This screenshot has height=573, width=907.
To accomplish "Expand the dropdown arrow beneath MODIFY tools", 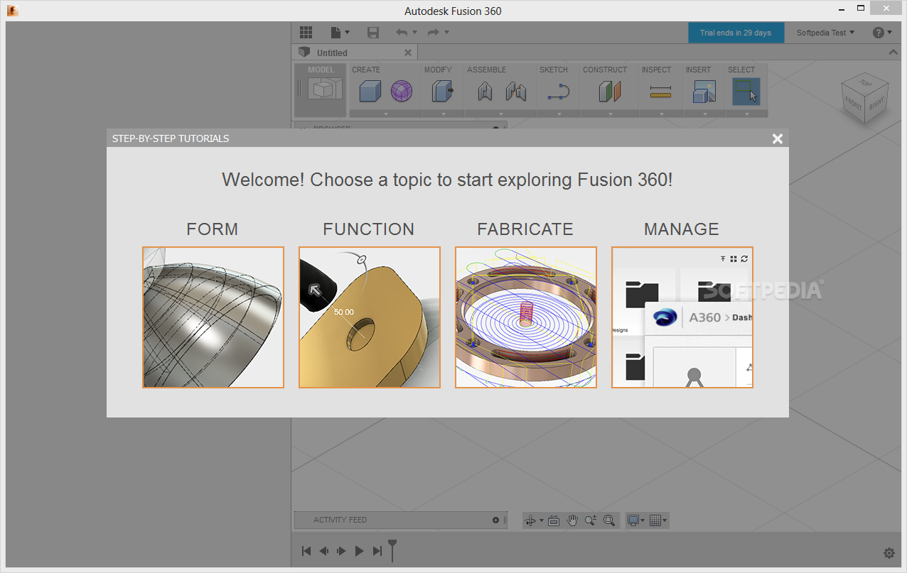I will pos(443,114).
